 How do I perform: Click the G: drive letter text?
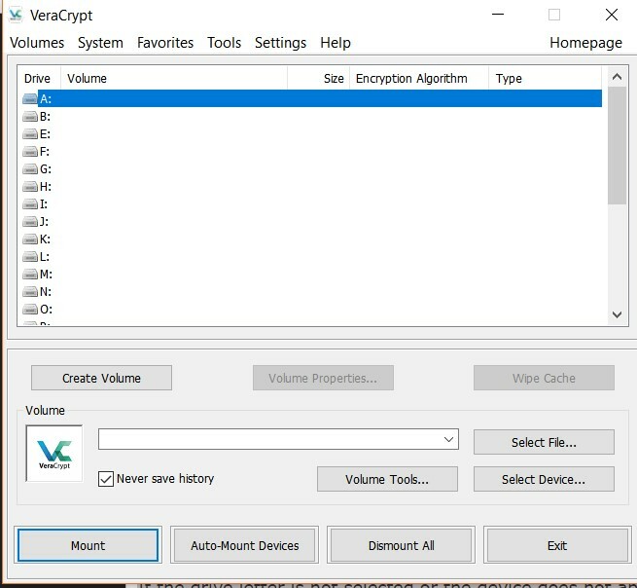[46, 169]
